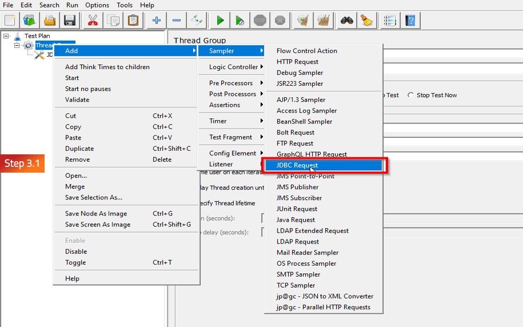Image resolution: width=523 pixels, height=327 pixels.
Task: Expand the Timer submenu
Action: pyautogui.click(x=231, y=121)
